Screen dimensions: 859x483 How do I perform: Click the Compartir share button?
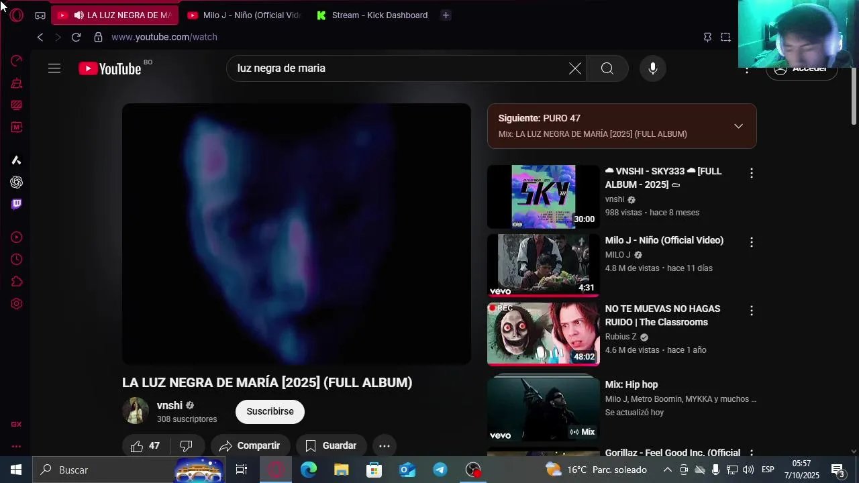click(250, 446)
